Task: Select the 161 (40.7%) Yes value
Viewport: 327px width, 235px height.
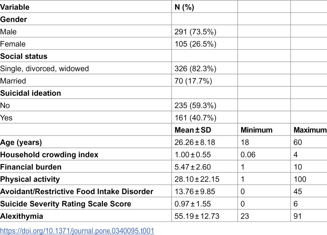Action: (x=195, y=118)
